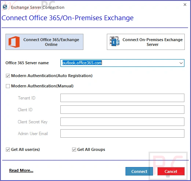Click the red Cancel button
This screenshot has height=181, width=191.
click(171, 171)
